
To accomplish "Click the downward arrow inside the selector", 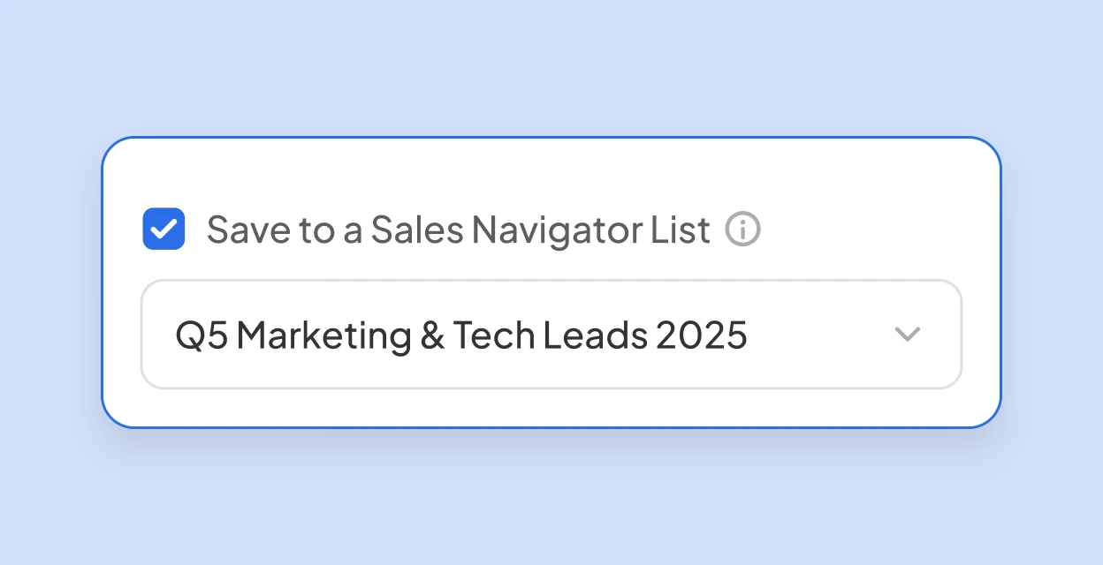I will [x=909, y=335].
